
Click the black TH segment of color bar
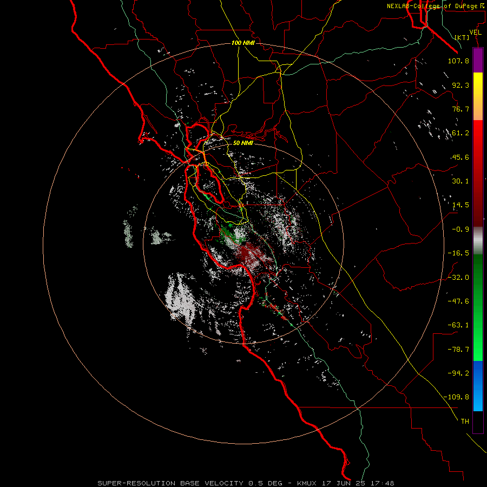pos(478,422)
